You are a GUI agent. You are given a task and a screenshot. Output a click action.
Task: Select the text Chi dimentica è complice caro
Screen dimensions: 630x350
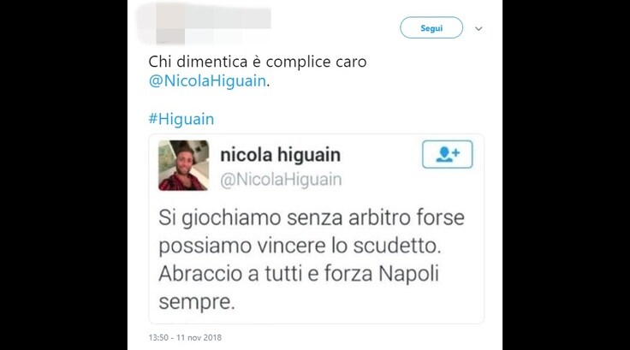[x=258, y=62]
